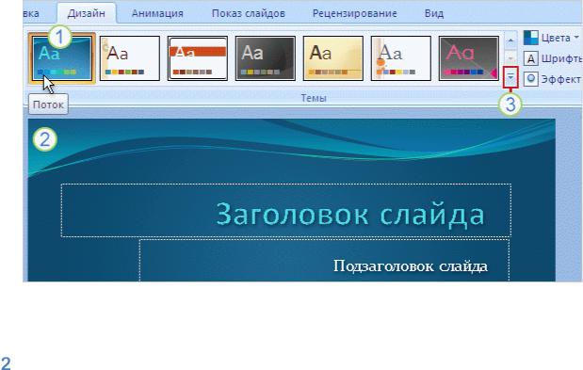This screenshot has height=370, width=583.
Task: Expand the full themes gallery list
Action: tap(510, 77)
